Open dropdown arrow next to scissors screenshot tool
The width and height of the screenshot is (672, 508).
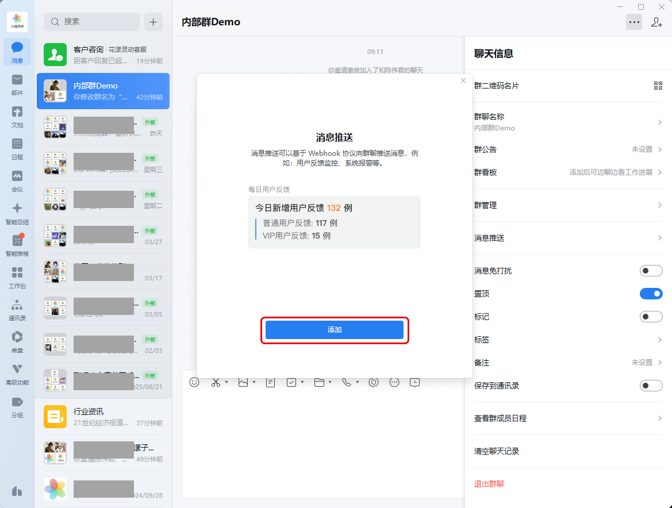coord(226,382)
